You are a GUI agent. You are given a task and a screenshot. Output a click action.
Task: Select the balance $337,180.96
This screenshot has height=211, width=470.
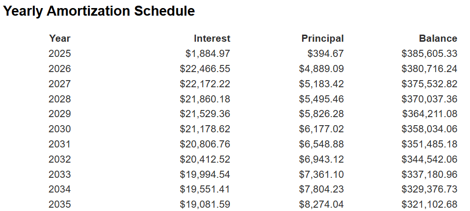point(429,174)
